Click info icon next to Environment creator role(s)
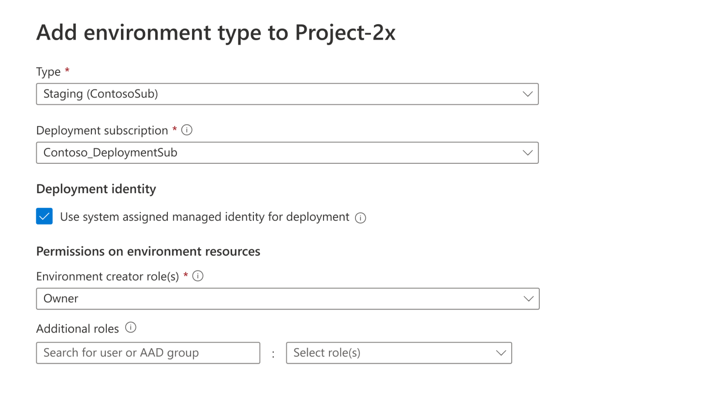 click(x=198, y=276)
